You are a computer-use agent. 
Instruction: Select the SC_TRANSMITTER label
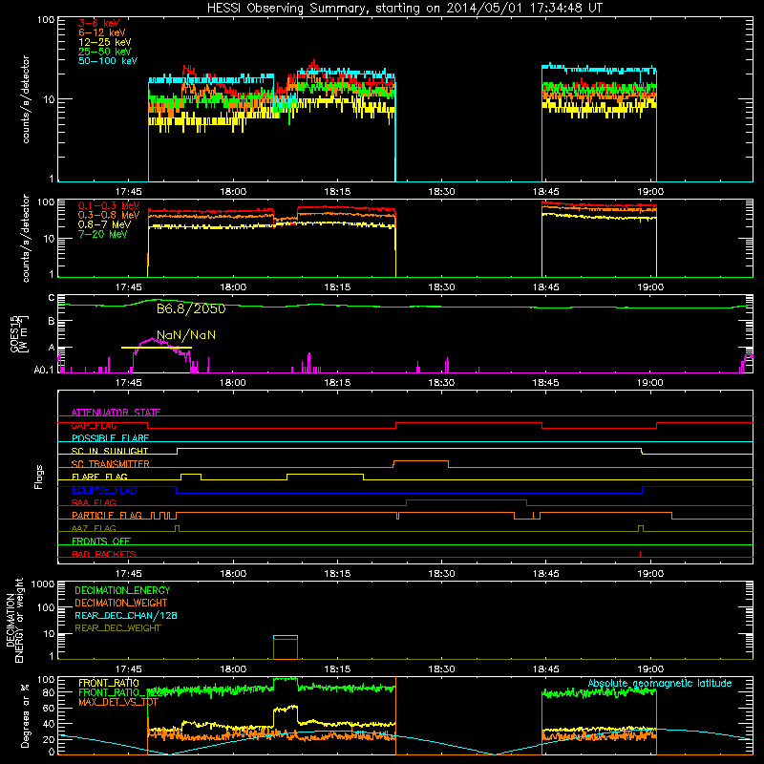click(x=111, y=464)
